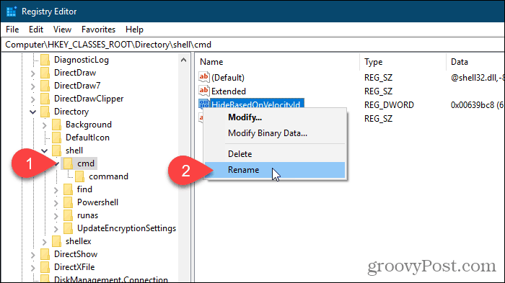The height and width of the screenshot is (283, 505).
Task: Click the Data column header
Action: tap(475, 62)
